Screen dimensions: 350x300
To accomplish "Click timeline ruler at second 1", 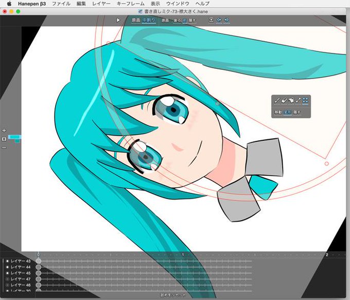I will coord(183,255).
